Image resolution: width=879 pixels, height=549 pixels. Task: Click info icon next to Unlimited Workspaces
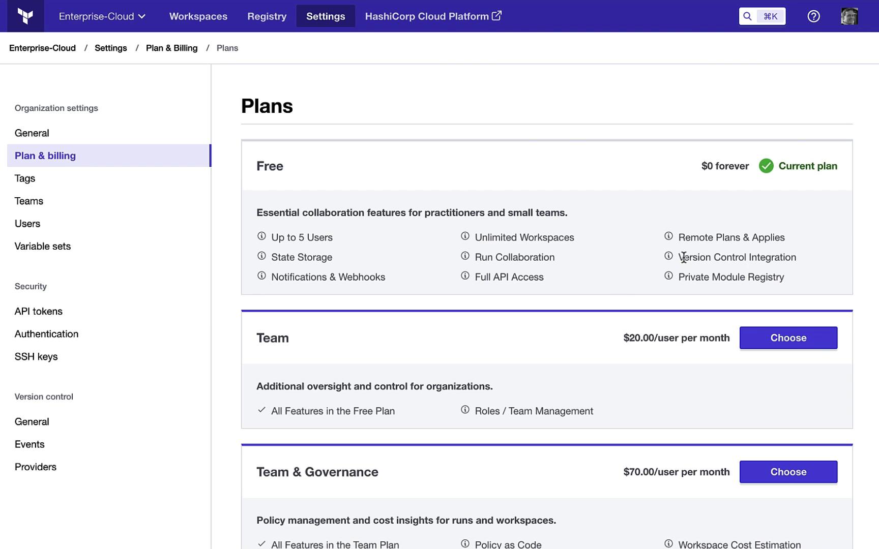(x=465, y=236)
